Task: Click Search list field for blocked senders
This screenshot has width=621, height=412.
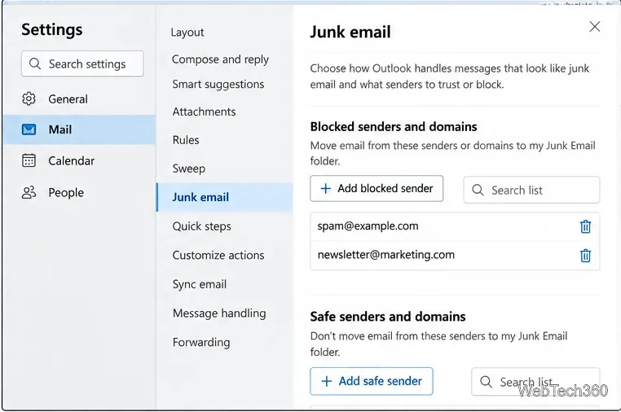Action: click(x=531, y=190)
